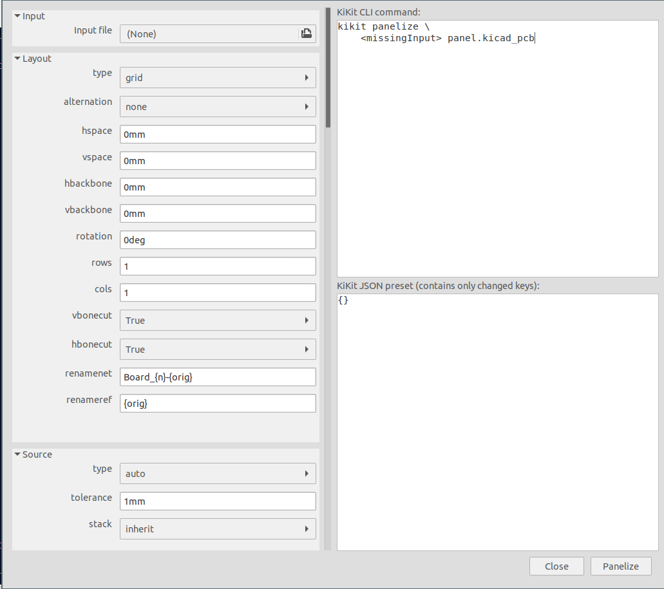Click the 'tolerance' label
The height and width of the screenshot is (589, 664).
tap(91, 498)
